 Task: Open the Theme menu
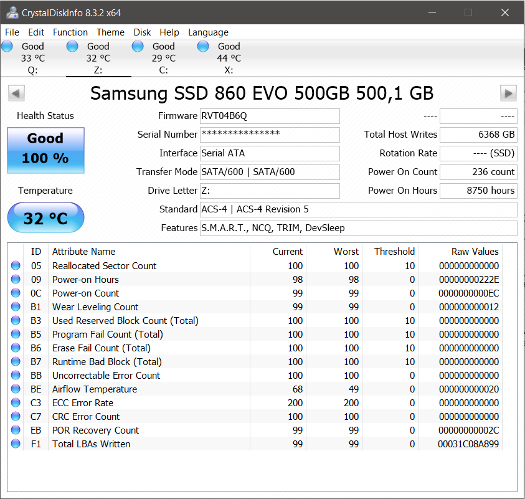pyautogui.click(x=110, y=32)
